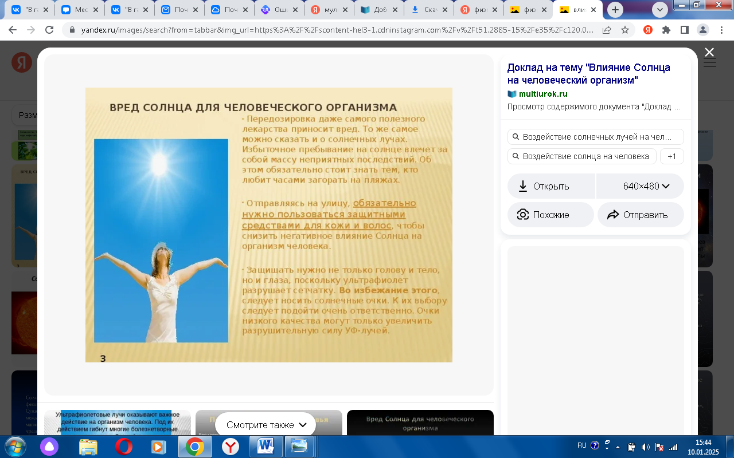Screen dimensions: 734x458
Task: Open the share page icon in address bar
Action: click(607, 30)
